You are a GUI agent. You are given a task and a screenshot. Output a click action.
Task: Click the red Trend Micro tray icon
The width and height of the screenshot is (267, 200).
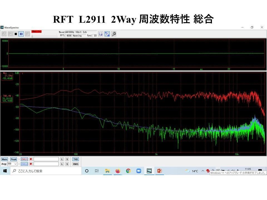pyautogui.click(x=208, y=171)
